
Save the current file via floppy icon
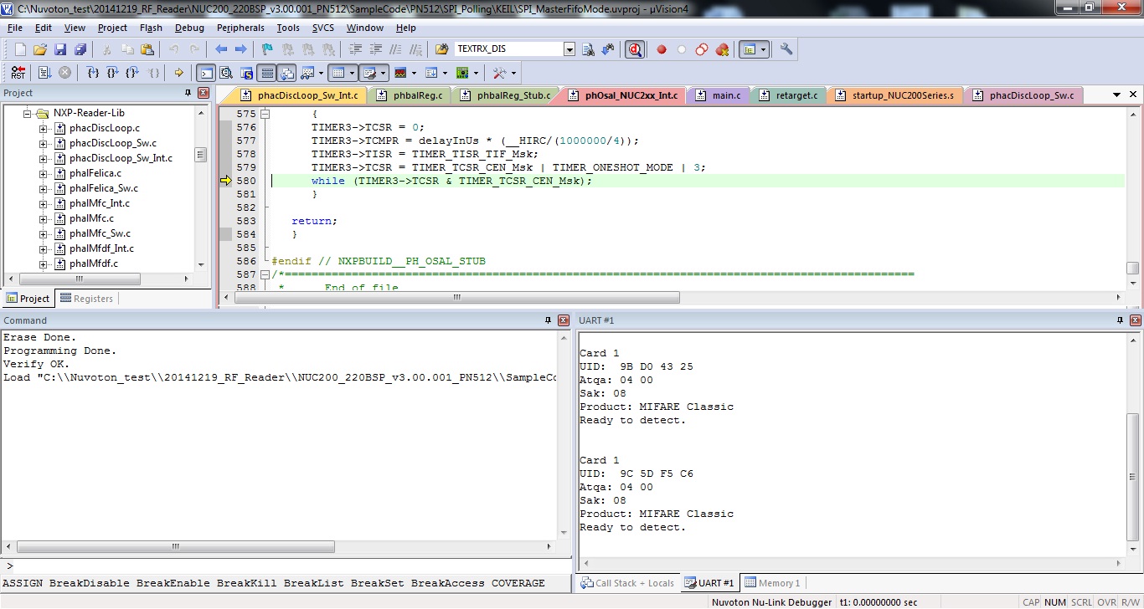(x=60, y=49)
